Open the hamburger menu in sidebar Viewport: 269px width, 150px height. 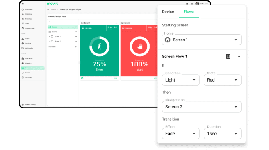tap(23, 4)
